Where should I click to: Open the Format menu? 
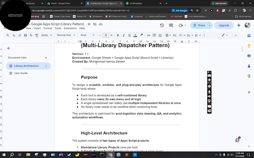pyautogui.click(x=48, y=28)
